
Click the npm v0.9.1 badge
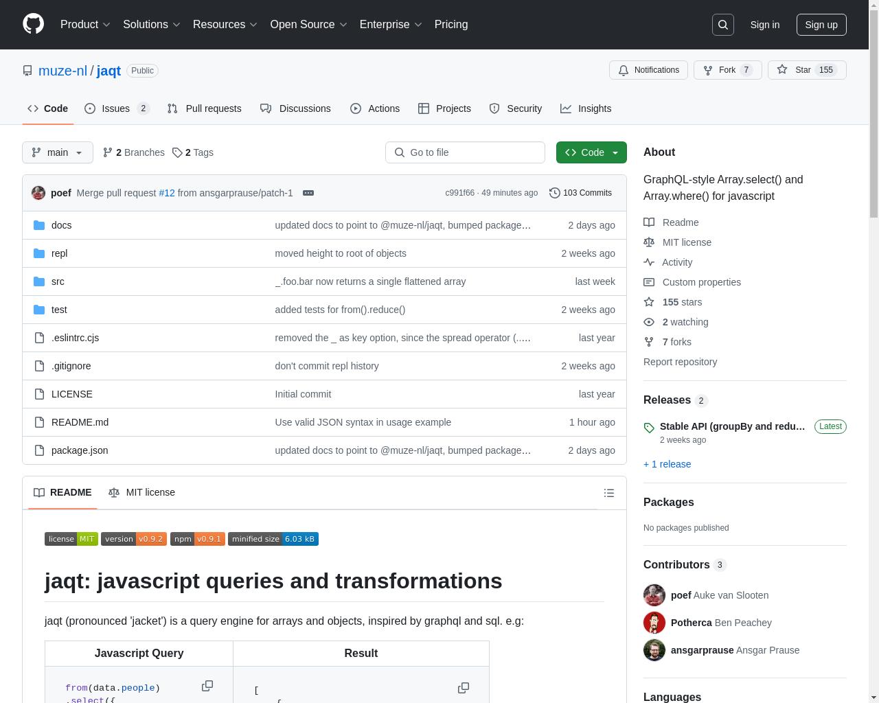pos(198,539)
